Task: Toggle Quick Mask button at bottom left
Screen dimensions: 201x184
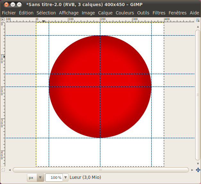Action: click(3, 170)
